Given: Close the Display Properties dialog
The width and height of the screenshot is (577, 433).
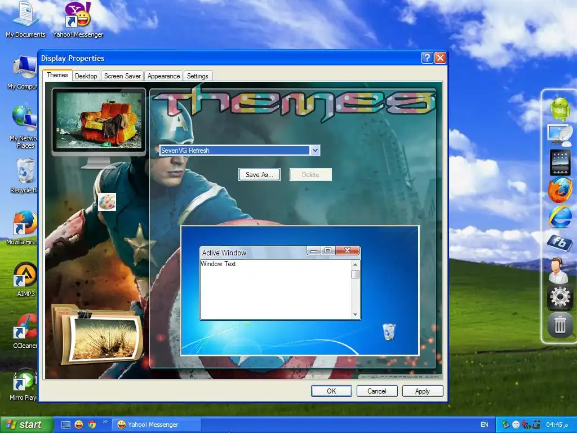Looking at the screenshot, I should tap(440, 58).
